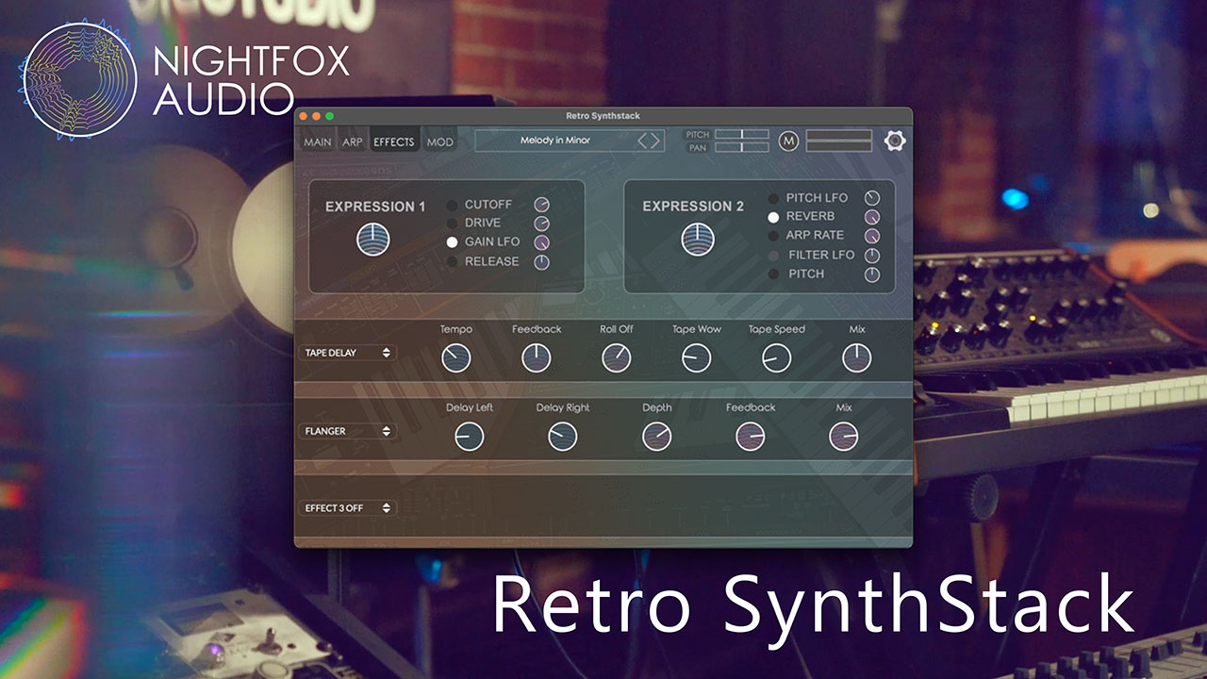Open the FLANGER effect dropdown
The width and height of the screenshot is (1207, 679).
pos(347,431)
